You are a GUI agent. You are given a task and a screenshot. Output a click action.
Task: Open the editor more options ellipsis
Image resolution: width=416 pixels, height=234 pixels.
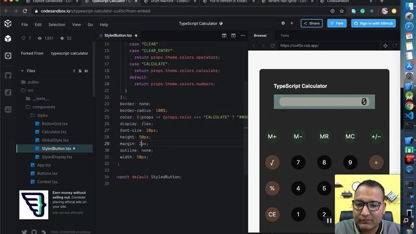pyautogui.click(x=242, y=35)
